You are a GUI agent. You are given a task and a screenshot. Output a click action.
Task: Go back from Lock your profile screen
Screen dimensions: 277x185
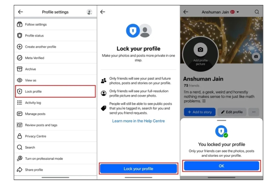(x=103, y=12)
